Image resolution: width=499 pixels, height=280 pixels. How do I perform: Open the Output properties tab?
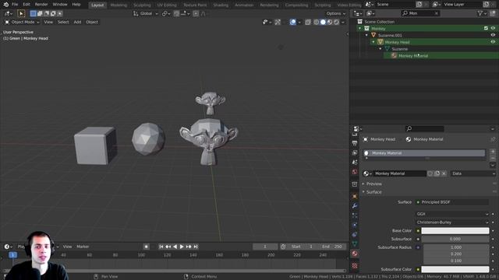(355, 143)
